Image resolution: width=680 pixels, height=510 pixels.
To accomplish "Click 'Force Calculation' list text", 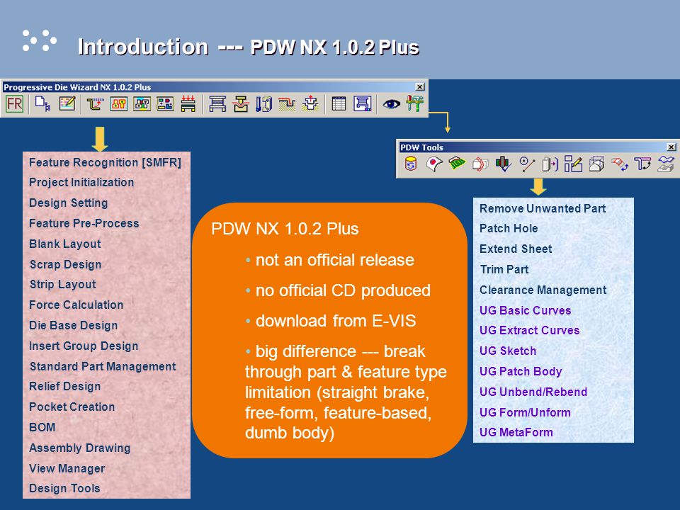I will click(x=76, y=305).
